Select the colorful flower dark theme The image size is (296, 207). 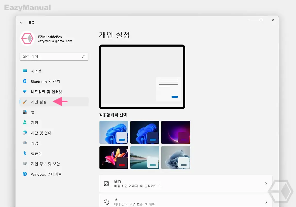click(114, 158)
